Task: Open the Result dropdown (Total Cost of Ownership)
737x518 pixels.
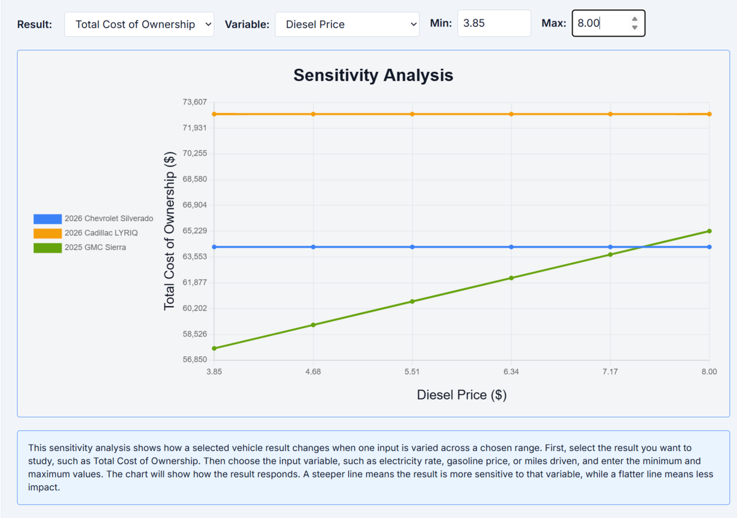Action: [139, 25]
